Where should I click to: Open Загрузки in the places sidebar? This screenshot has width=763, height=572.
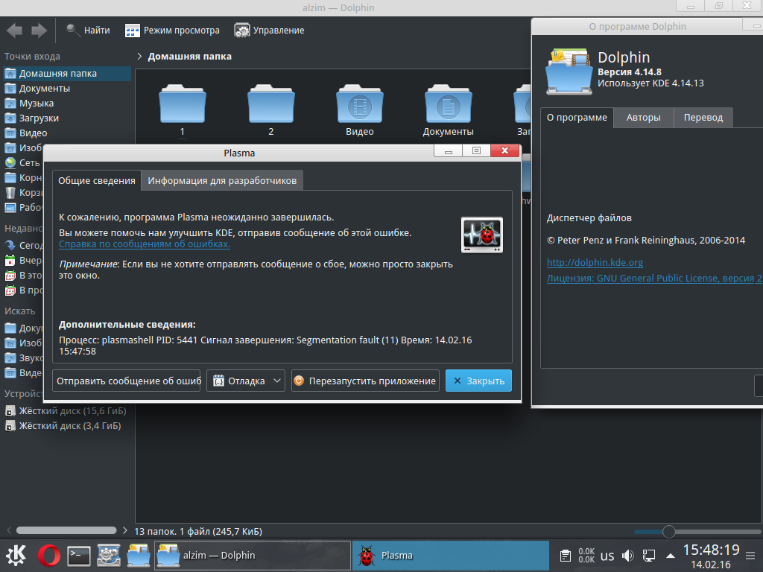point(66,118)
